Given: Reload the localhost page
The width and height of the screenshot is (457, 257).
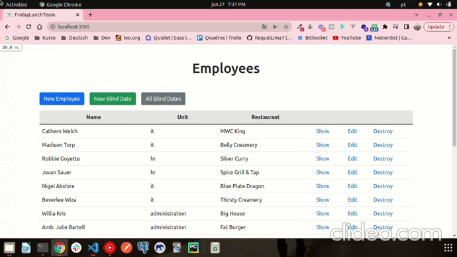Looking at the screenshot, I should click(x=28, y=26).
